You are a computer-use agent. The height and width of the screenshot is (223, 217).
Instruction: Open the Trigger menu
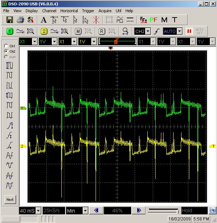(88, 11)
